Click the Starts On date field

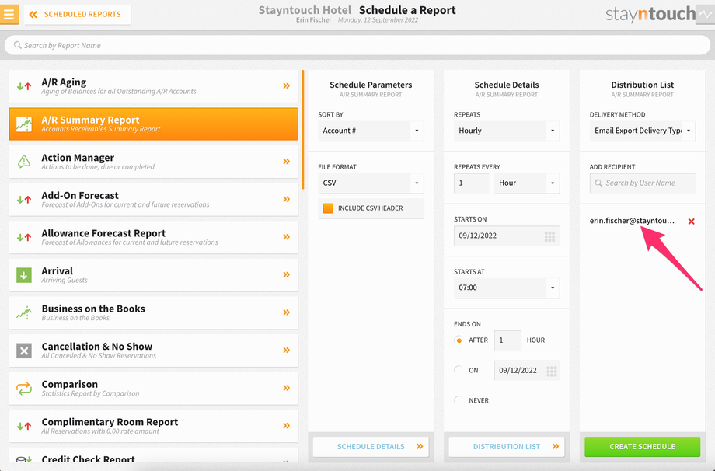(507, 235)
